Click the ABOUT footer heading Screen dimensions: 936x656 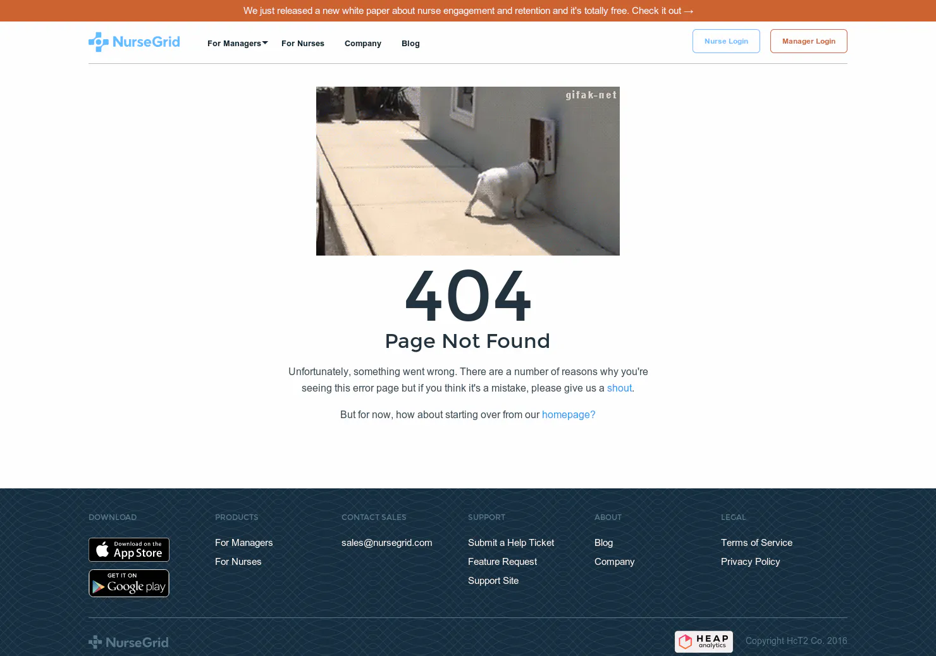[x=608, y=517]
